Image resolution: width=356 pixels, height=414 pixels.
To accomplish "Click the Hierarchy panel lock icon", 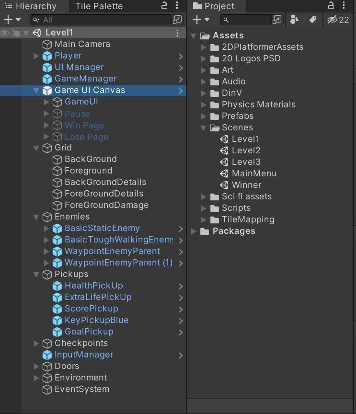I will pyautogui.click(x=164, y=6).
